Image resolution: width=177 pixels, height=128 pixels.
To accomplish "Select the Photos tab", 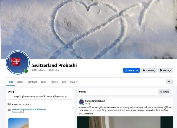I will point(54,82).
